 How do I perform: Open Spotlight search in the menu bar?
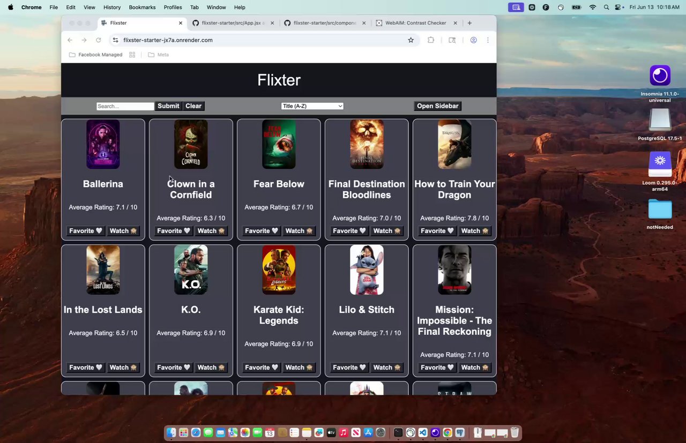[x=606, y=7]
